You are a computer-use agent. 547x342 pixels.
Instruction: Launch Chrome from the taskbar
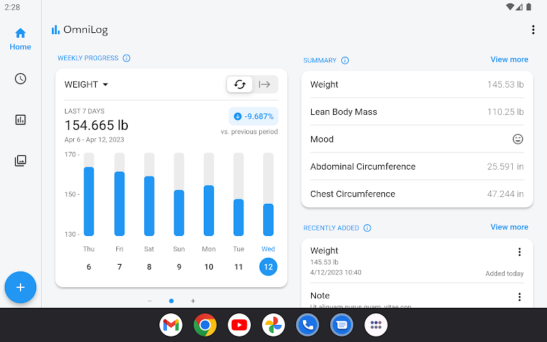(205, 326)
